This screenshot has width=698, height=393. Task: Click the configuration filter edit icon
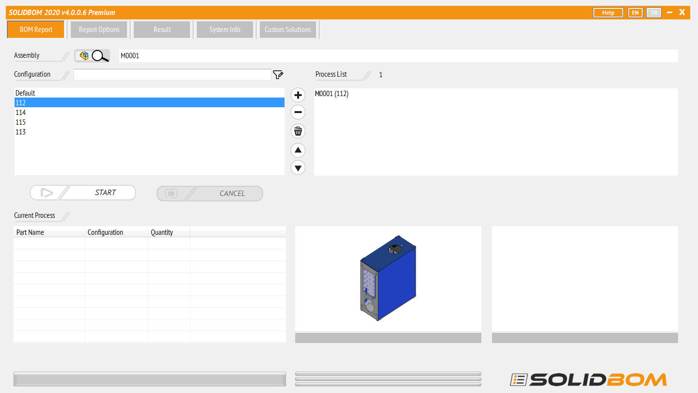pyautogui.click(x=278, y=75)
